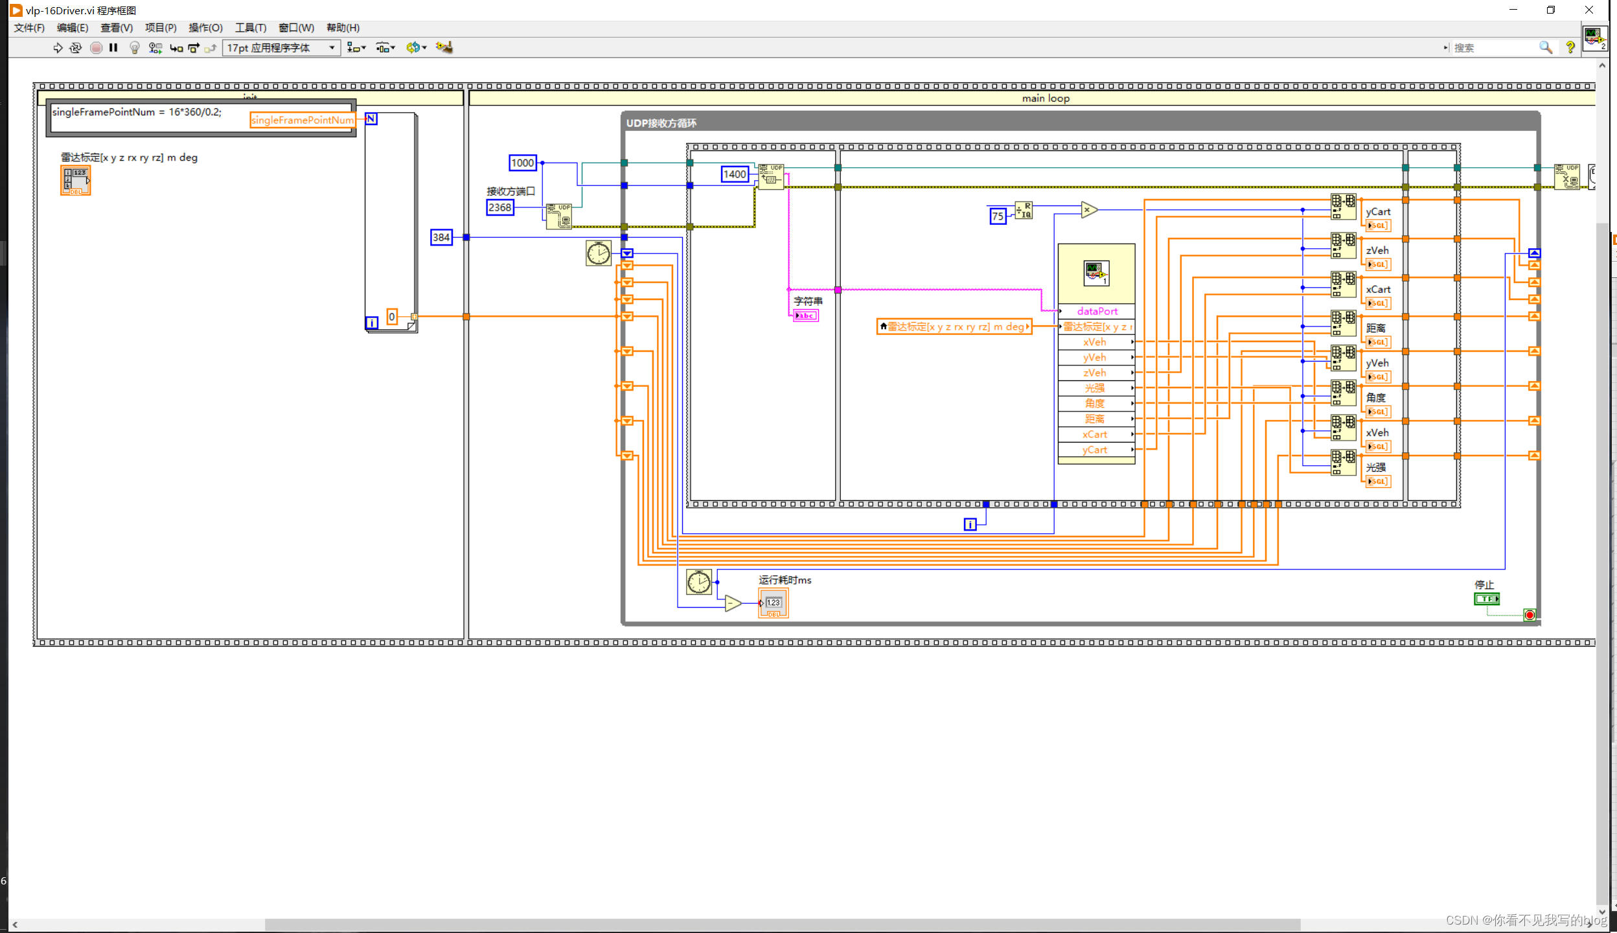Toggle Highlight Execution light bulb
Screen dimensions: 1617x933
(135, 48)
